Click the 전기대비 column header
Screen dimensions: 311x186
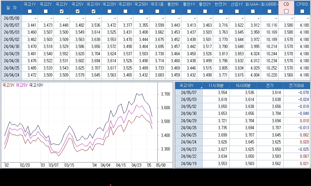(x=296, y=86)
